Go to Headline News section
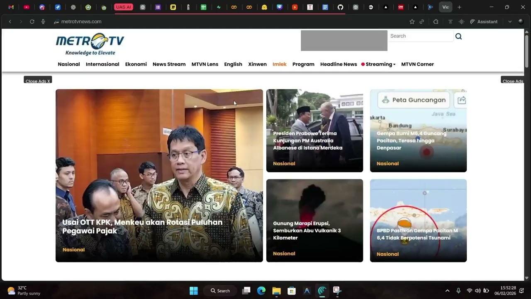Image resolution: width=531 pixels, height=299 pixels. coord(339,64)
